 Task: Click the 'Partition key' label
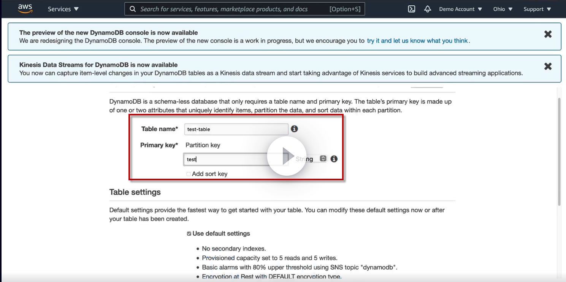point(203,145)
